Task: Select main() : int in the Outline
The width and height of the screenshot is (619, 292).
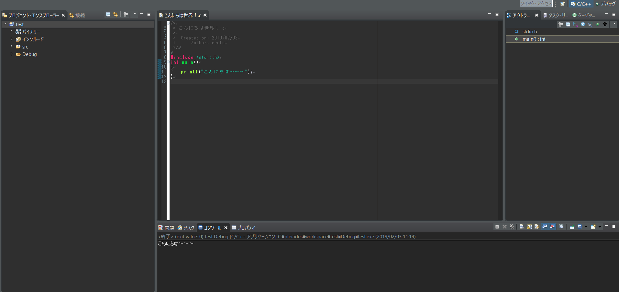Action: [x=534, y=39]
